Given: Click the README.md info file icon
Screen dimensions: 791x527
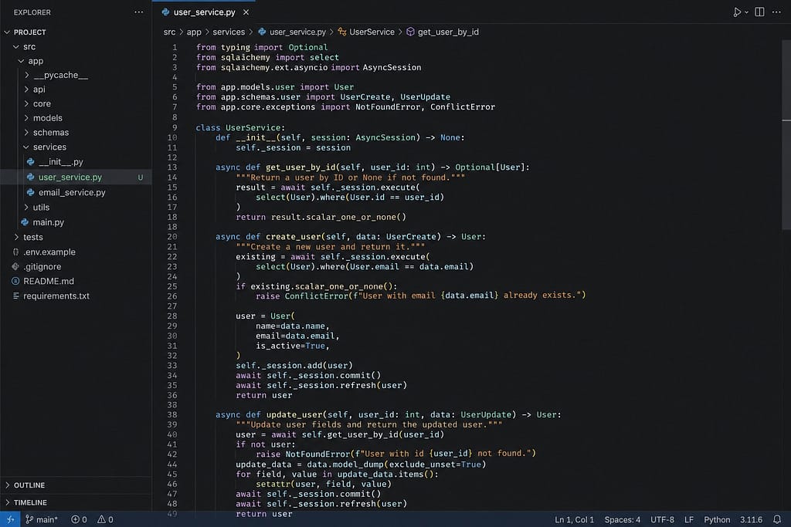Looking at the screenshot, I should coord(15,281).
